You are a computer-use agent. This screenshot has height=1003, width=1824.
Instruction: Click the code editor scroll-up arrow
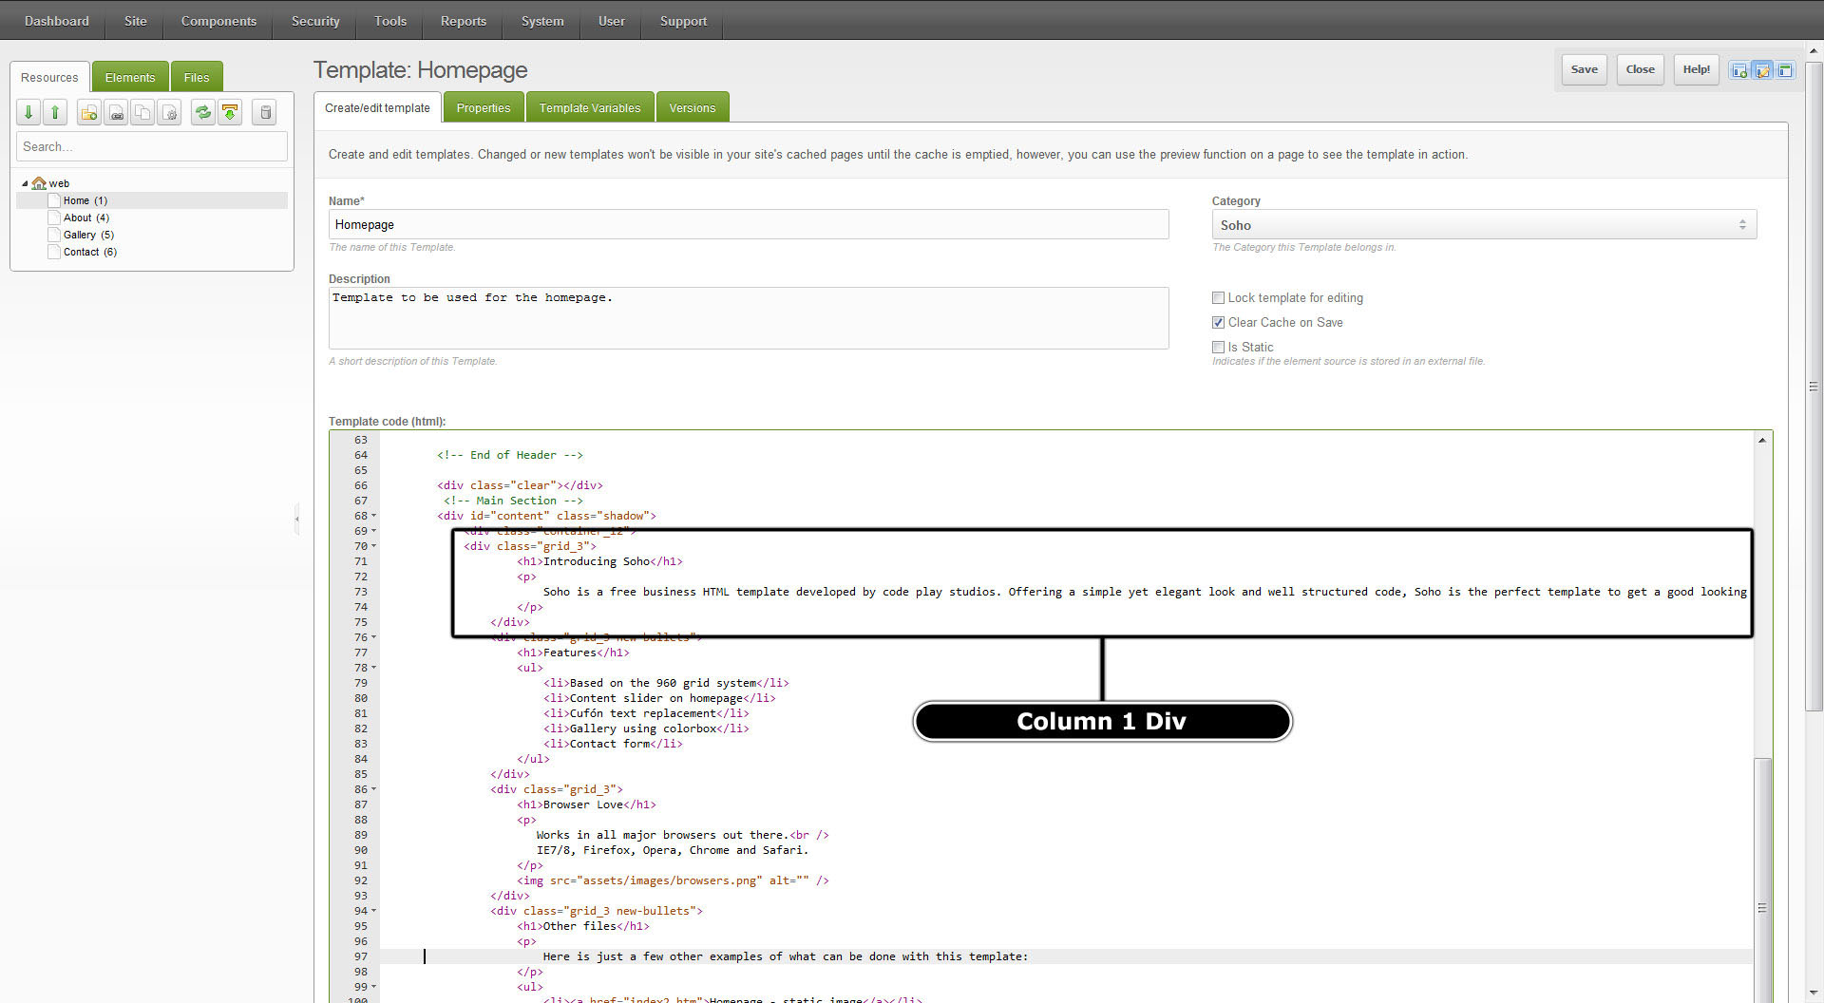tap(1762, 440)
